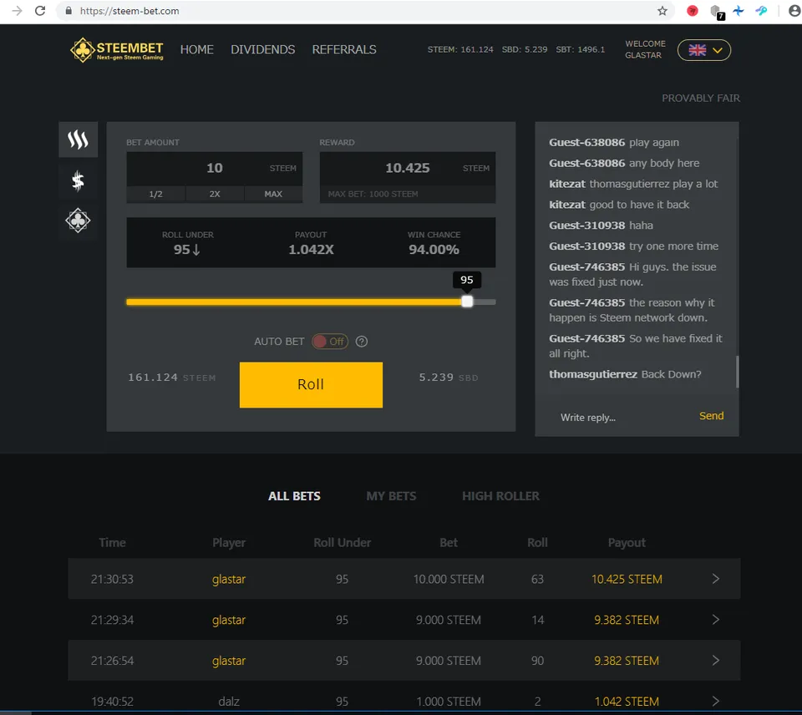Switch to the ALL BETS tab
Image resolution: width=802 pixels, height=715 pixels.
coord(295,496)
